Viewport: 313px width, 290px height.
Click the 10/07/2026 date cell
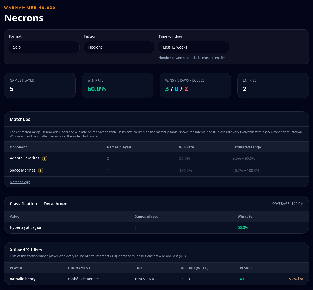coord(144,279)
